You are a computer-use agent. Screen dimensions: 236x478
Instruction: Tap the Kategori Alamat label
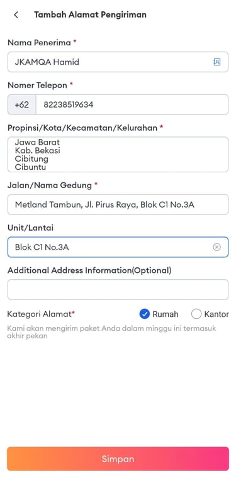(x=41, y=314)
